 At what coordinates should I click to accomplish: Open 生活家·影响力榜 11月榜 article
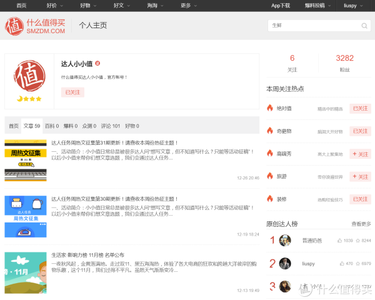pyautogui.click(x=87, y=255)
